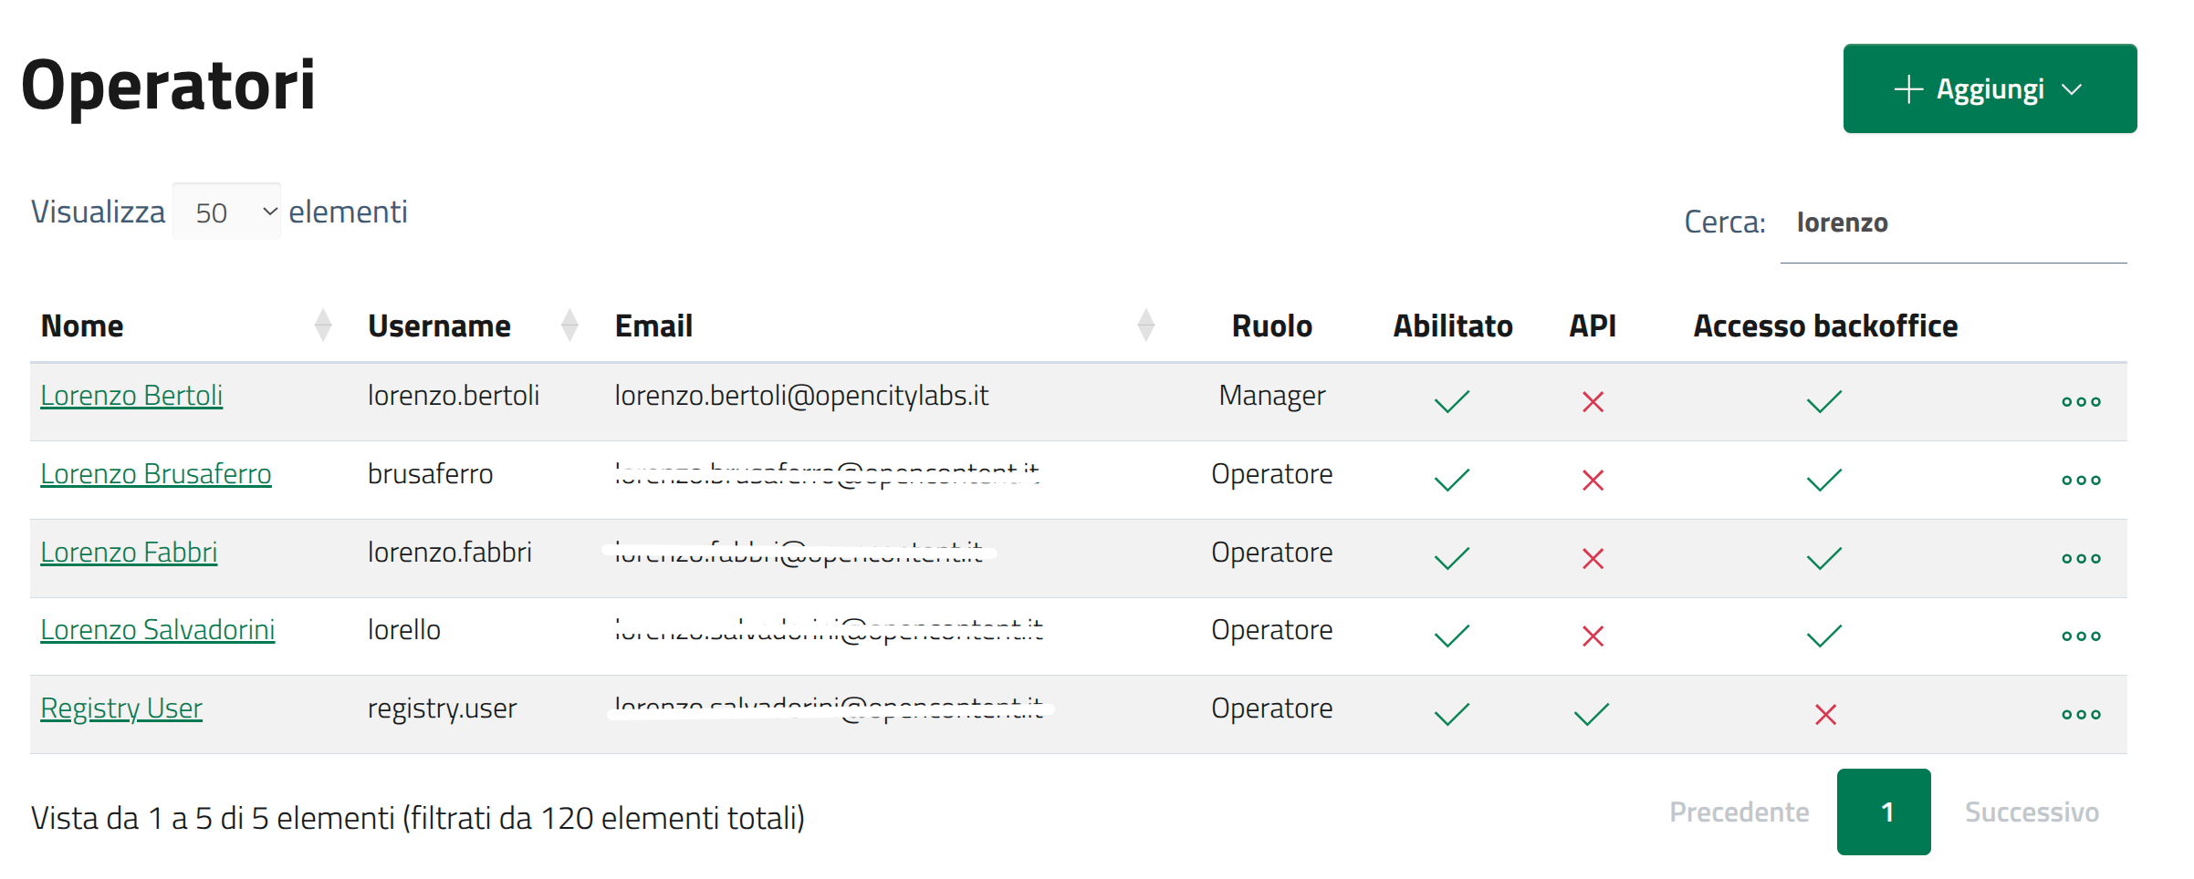This screenshot has height=879, width=2194.
Task: Click Lorenzo Bertoli's red API cross
Action: point(1593,402)
